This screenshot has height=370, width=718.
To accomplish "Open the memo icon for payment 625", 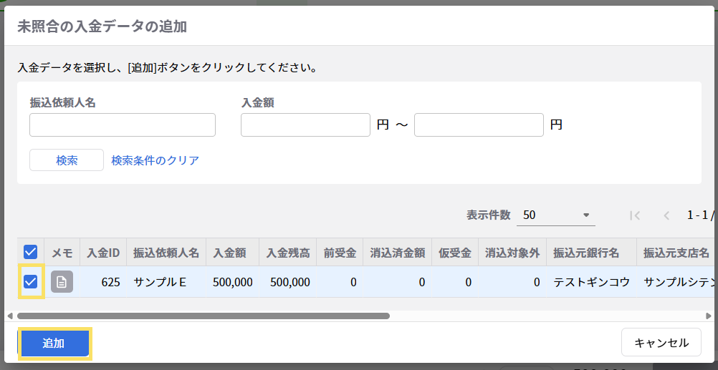I will point(62,282).
